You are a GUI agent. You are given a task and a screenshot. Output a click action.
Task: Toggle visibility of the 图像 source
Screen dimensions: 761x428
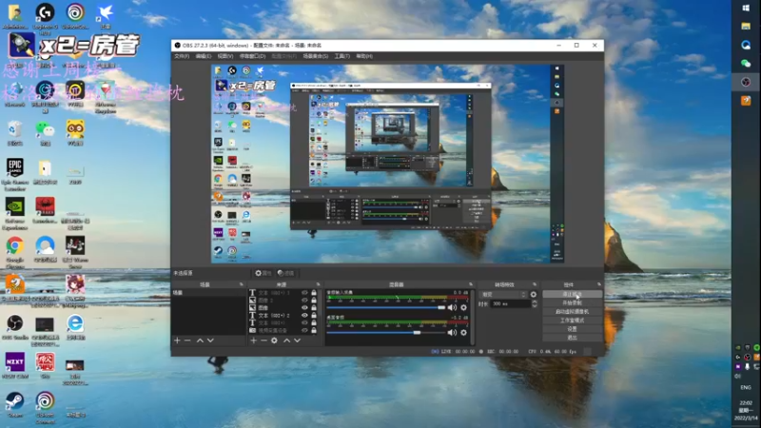pyautogui.click(x=304, y=307)
